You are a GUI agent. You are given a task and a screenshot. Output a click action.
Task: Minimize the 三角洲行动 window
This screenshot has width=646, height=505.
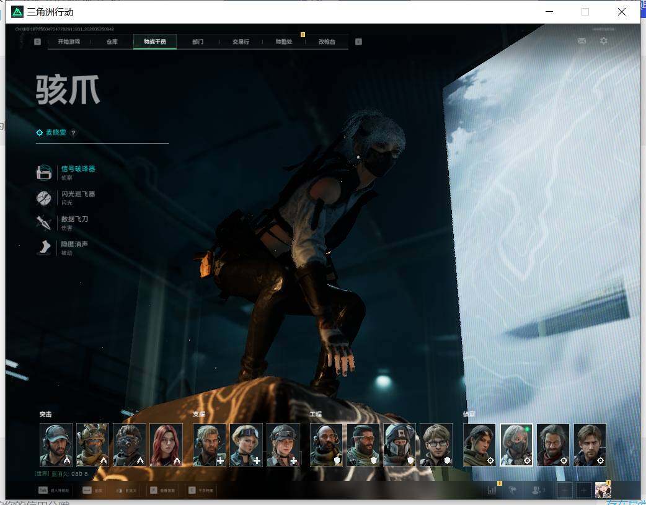point(549,12)
